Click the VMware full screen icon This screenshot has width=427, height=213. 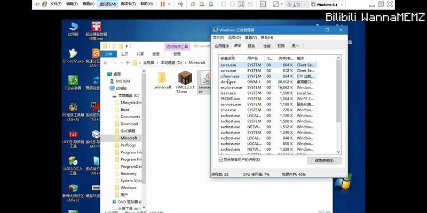pyautogui.click(x=241, y=4)
